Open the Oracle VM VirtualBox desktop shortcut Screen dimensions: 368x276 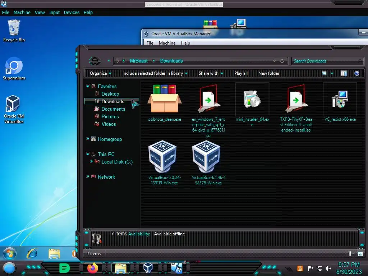coord(14,109)
